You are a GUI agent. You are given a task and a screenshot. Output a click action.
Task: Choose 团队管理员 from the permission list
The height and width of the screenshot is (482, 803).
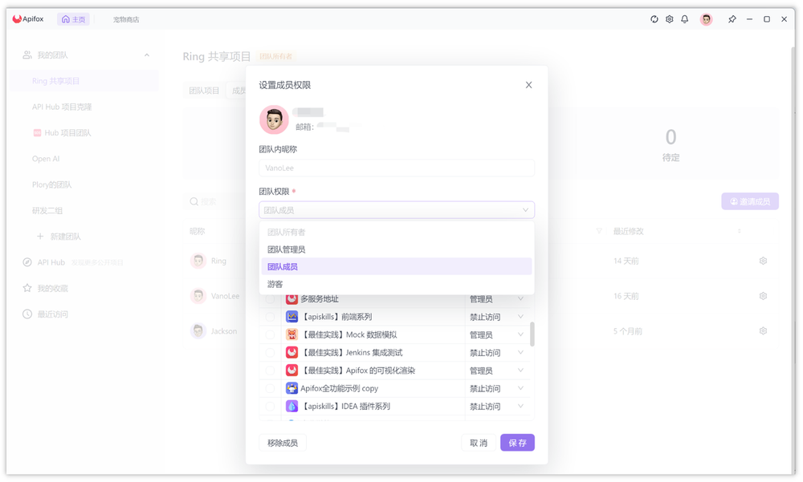(x=287, y=249)
